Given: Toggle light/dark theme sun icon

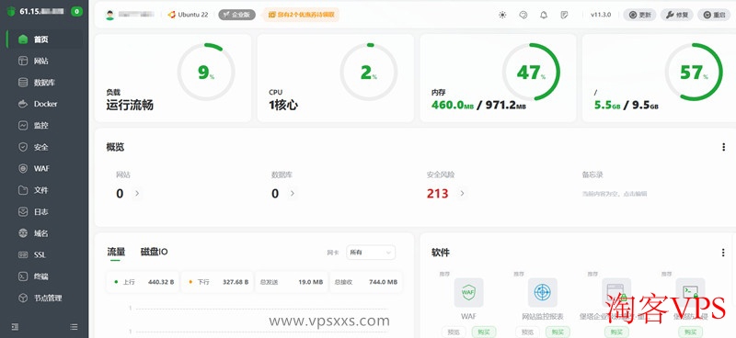Looking at the screenshot, I should pyautogui.click(x=502, y=15).
